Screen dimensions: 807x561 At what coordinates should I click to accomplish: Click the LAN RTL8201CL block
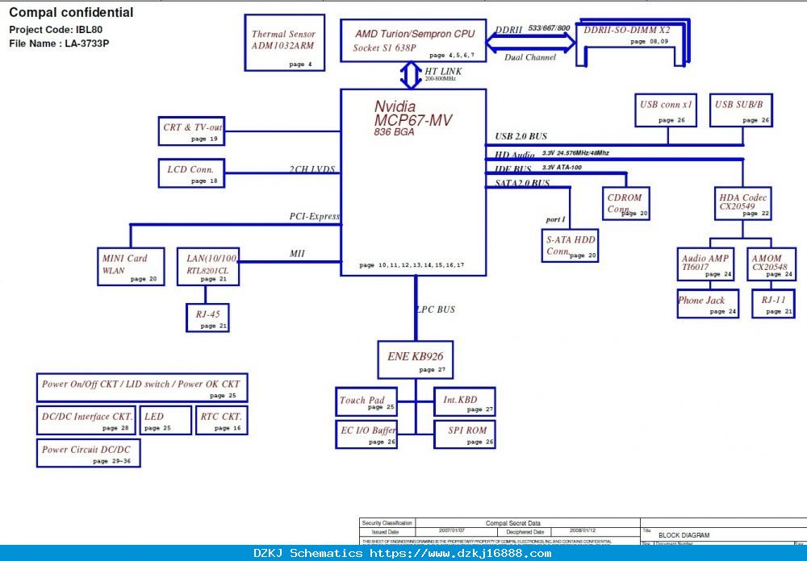(208, 266)
